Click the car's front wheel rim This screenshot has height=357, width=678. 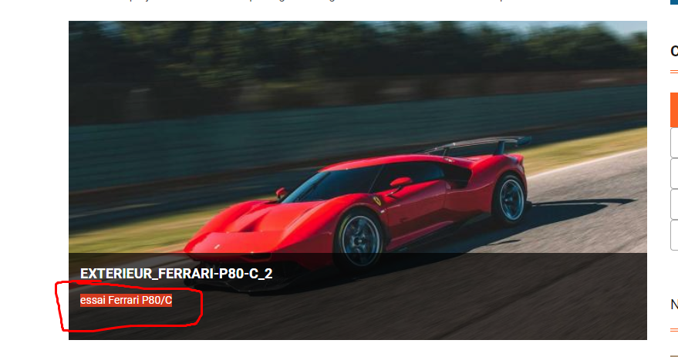[359, 238]
